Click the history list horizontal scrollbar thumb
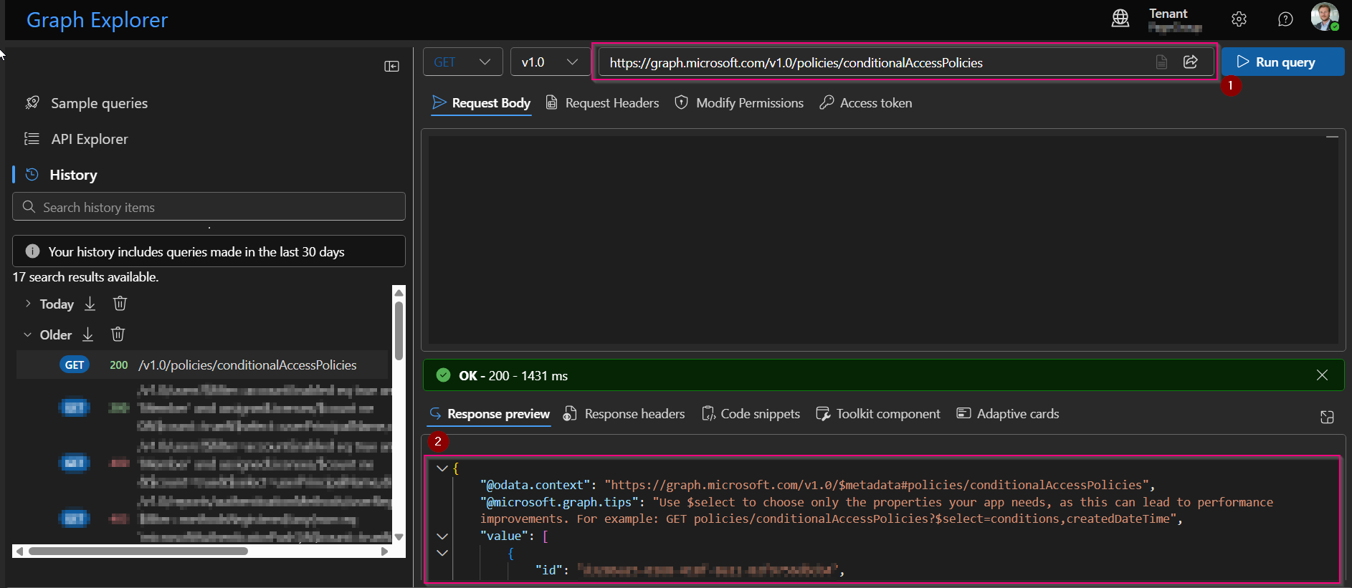Viewport: 1352px width, 588px height. point(138,551)
